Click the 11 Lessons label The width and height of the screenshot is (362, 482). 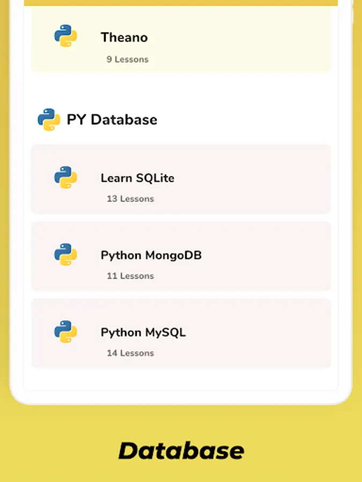click(x=130, y=276)
